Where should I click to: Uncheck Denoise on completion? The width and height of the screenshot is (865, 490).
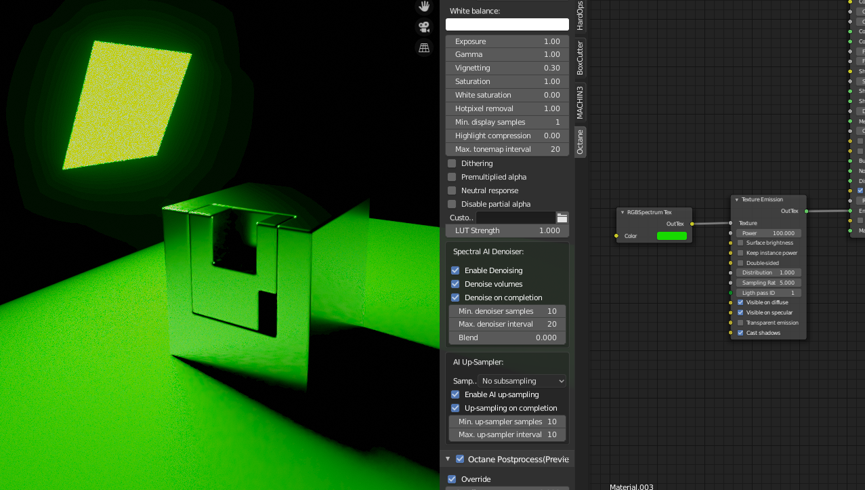(455, 298)
